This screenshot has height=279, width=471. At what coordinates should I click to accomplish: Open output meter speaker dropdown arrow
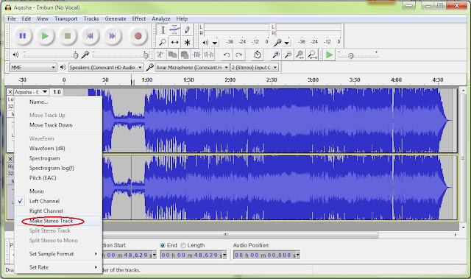(215, 43)
